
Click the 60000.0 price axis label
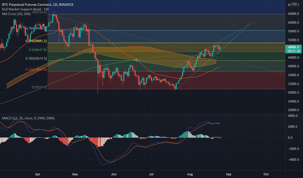pyautogui.click(x=293, y=23)
